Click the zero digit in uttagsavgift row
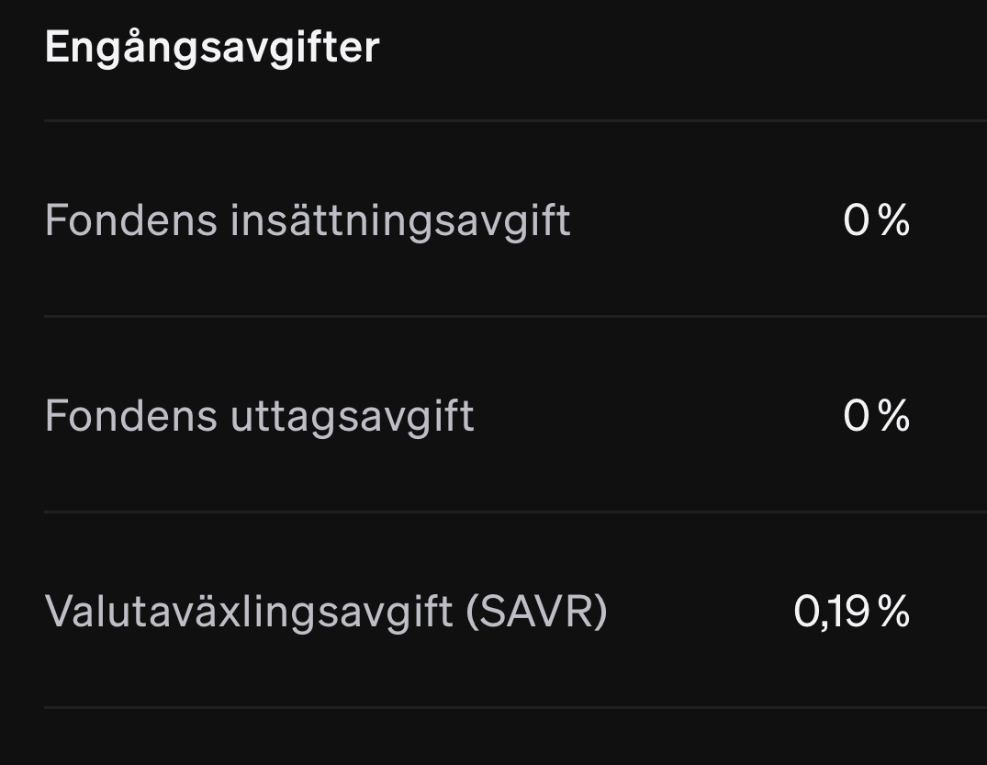The width and height of the screenshot is (987, 765). (856, 416)
